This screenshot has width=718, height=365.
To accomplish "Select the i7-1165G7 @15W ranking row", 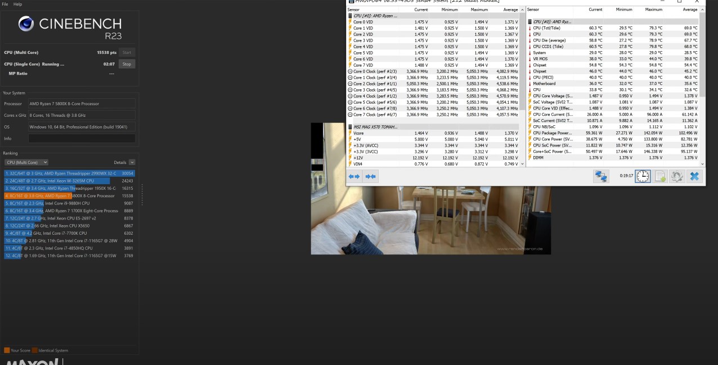I will tap(69, 255).
